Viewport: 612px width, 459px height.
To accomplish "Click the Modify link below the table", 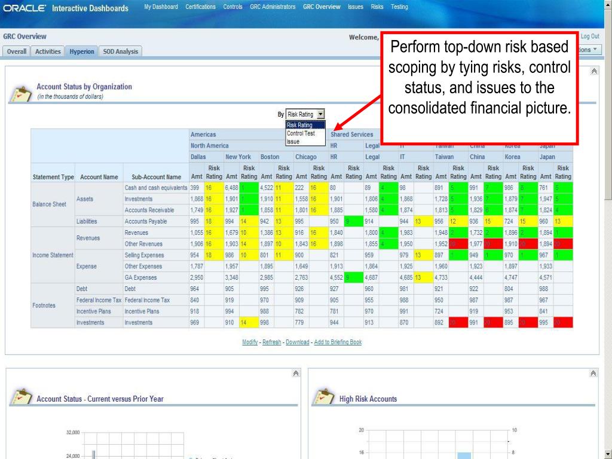I will [x=250, y=342].
